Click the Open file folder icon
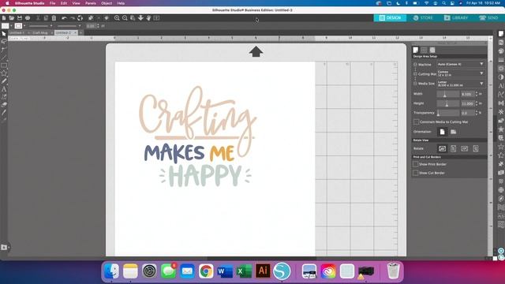The height and width of the screenshot is (284, 505). pos(12,18)
